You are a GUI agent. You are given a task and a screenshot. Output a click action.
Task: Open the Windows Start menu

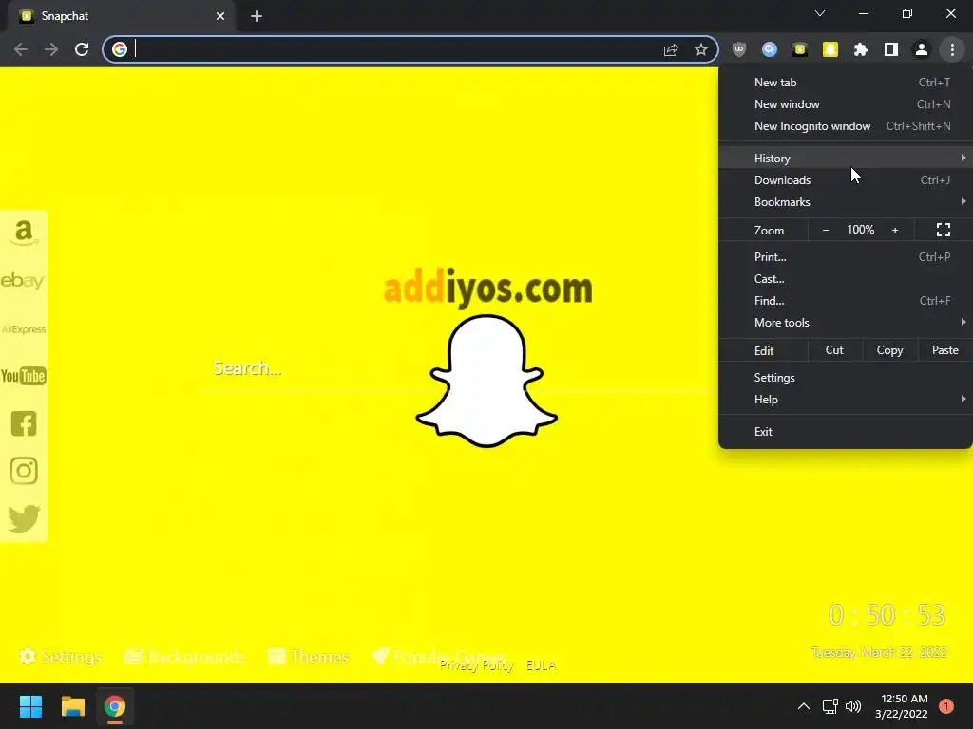tap(30, 706)
